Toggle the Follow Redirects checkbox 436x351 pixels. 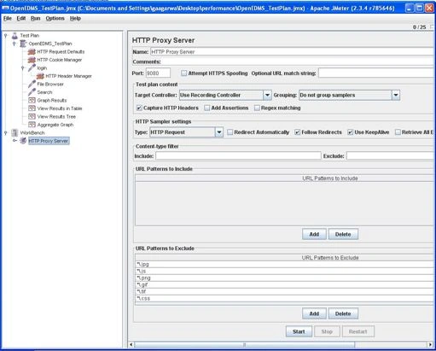pyautogui.click(x=298, y=132)
